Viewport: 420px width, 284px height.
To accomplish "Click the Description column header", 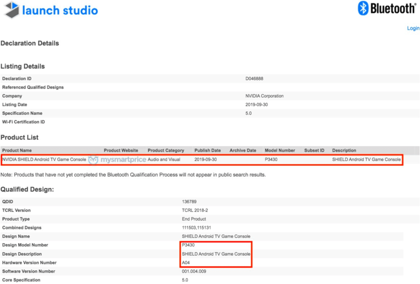I will [344, 151].
